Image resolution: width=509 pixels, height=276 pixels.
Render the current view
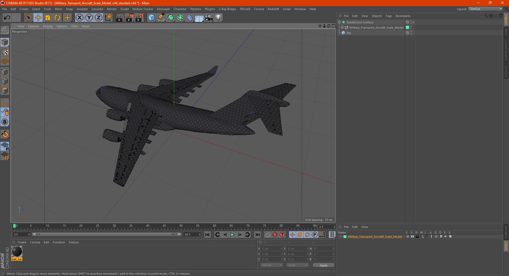120,18
